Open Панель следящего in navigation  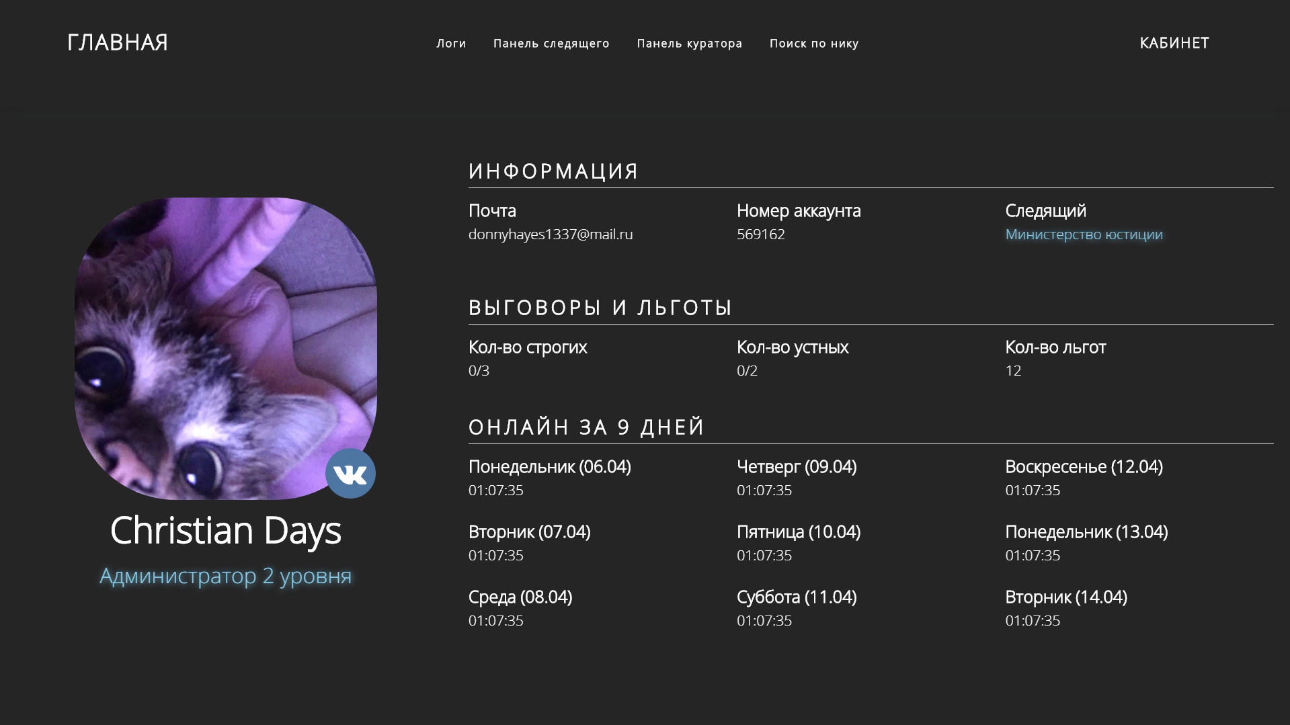pos(551,43)
